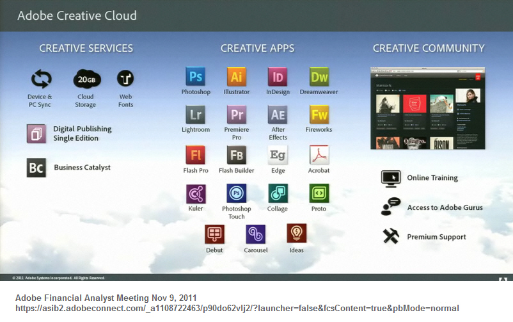Open the Flash Pro Fl icon
The width and height of the screenshot is (513, 322).
click(195, 155)
